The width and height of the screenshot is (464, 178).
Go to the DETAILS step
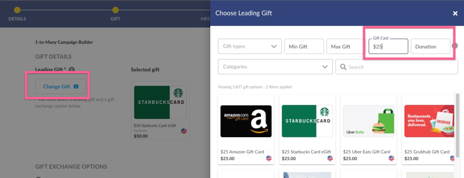tap(17, 14)
